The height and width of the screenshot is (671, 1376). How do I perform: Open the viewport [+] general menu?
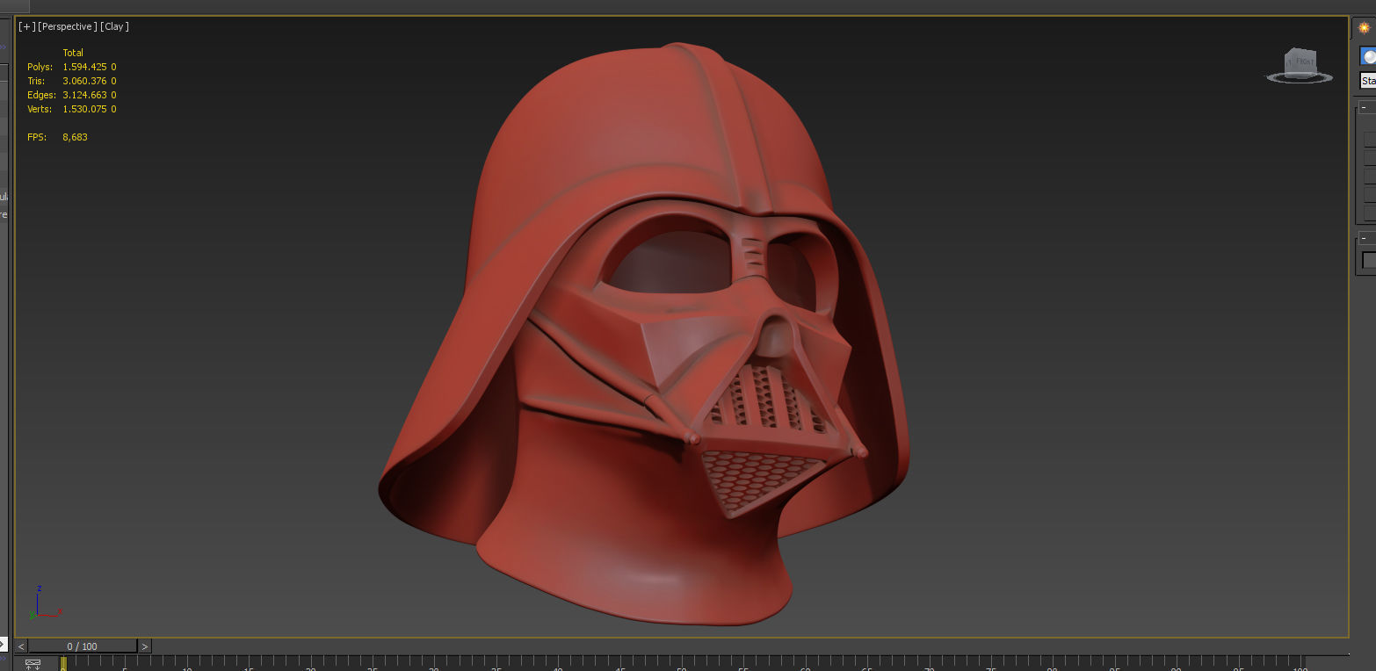click(26, 26)
